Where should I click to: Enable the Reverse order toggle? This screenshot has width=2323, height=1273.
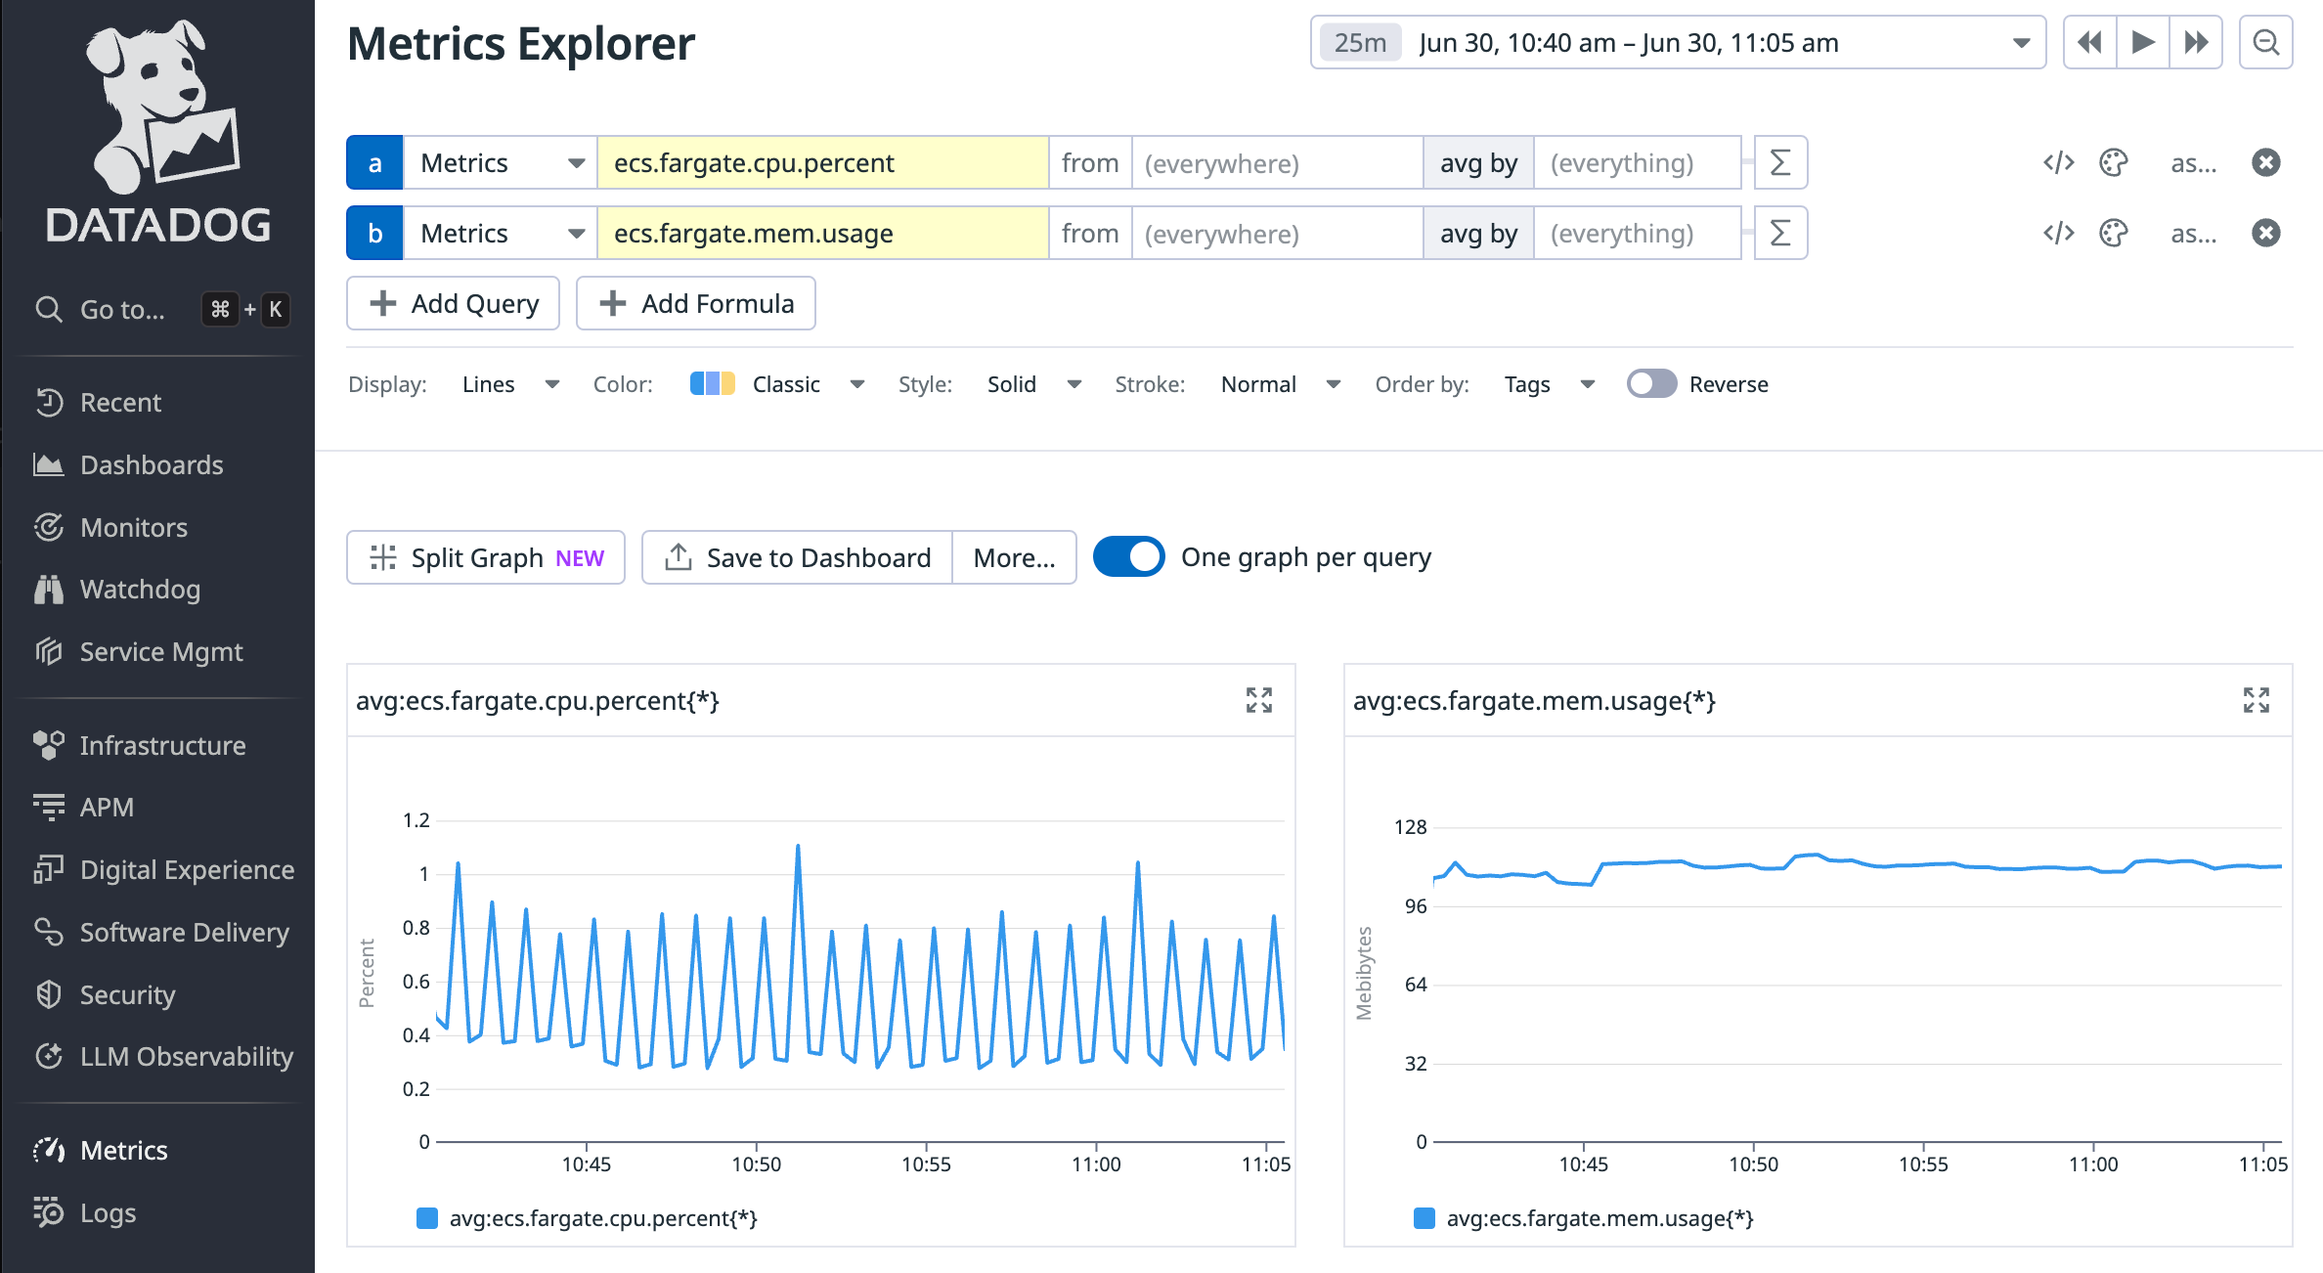point(1651,384)
